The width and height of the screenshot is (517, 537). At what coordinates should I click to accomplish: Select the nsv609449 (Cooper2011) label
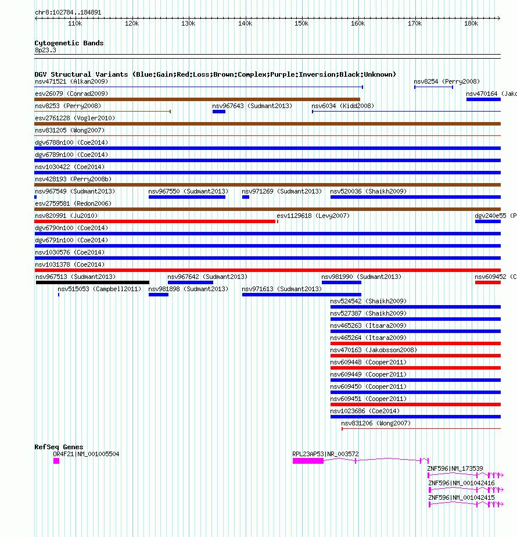tap(368, 374)
